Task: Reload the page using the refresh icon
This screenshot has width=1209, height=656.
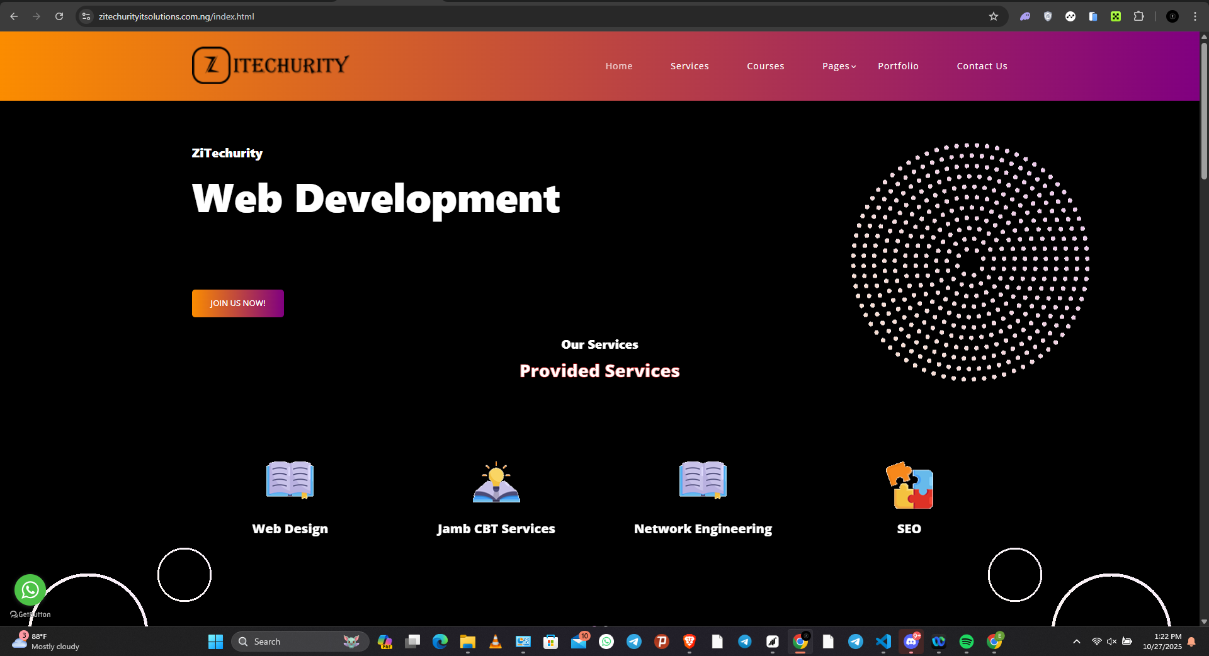Action: click(59, 16)
